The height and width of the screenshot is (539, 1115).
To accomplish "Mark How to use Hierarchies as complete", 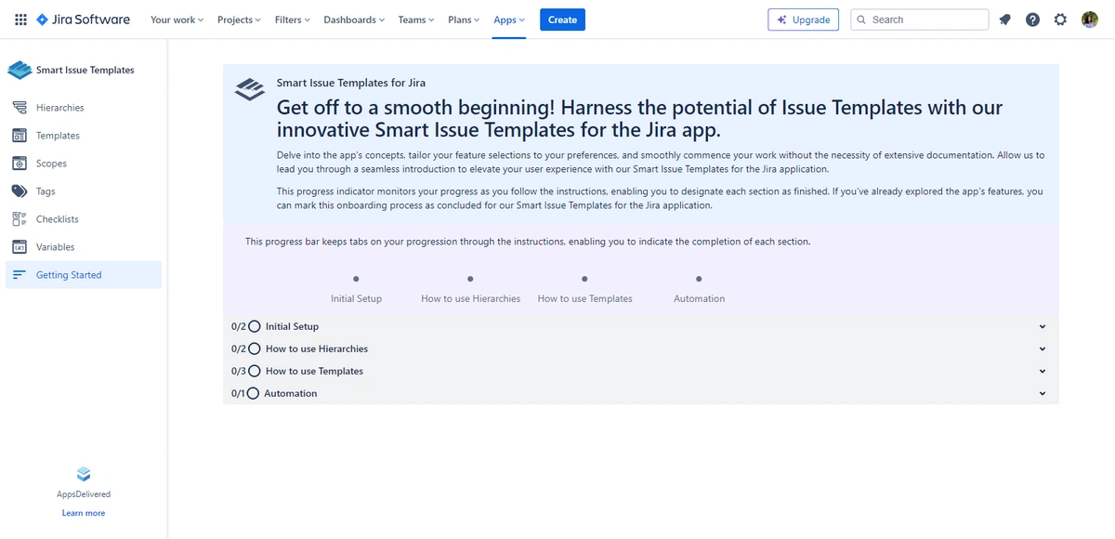I will [x=255, y=349].
